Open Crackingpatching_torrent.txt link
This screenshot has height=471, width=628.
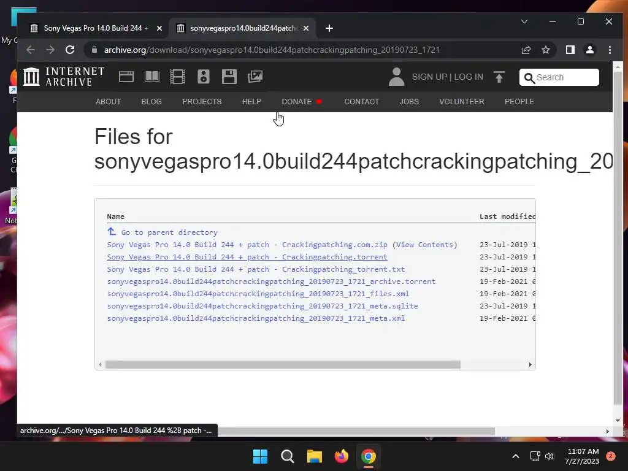click(x=256, y=269)
